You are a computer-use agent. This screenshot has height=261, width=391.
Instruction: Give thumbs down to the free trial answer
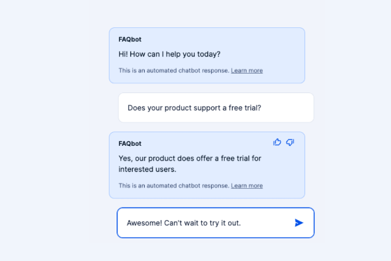point(290,142)
